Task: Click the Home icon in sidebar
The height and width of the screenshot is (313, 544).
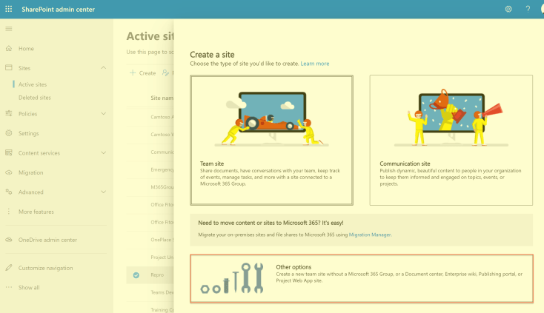Action: tap(9, 49)
